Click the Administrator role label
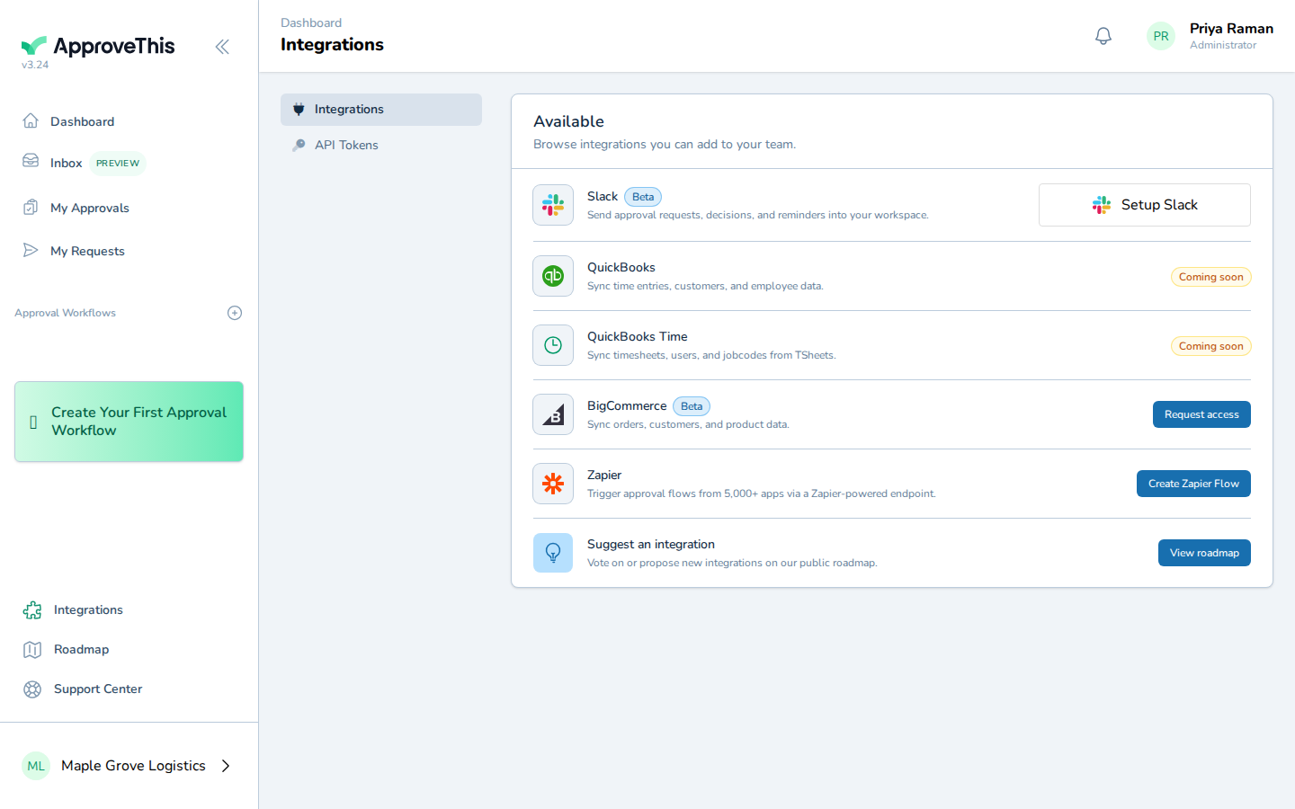Viewport: 1295px width, 809px height. pyautogui.click(x=1223, y=45)
